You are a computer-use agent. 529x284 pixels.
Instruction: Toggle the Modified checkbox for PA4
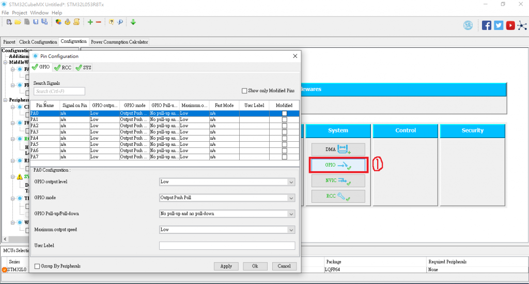click(285, 138)
